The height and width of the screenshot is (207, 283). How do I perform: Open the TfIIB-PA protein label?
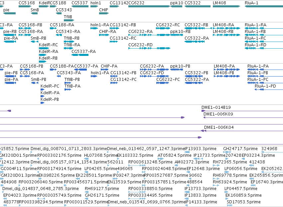pyautogui.click(x=72, y=86)
